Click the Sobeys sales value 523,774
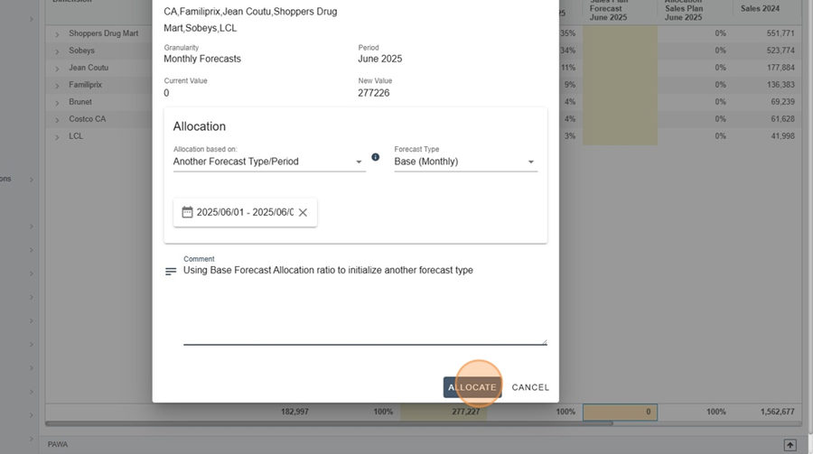The image size is (813, 454). click(780, 51)
